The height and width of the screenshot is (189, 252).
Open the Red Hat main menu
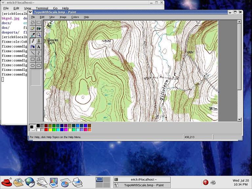pos(7,182)
